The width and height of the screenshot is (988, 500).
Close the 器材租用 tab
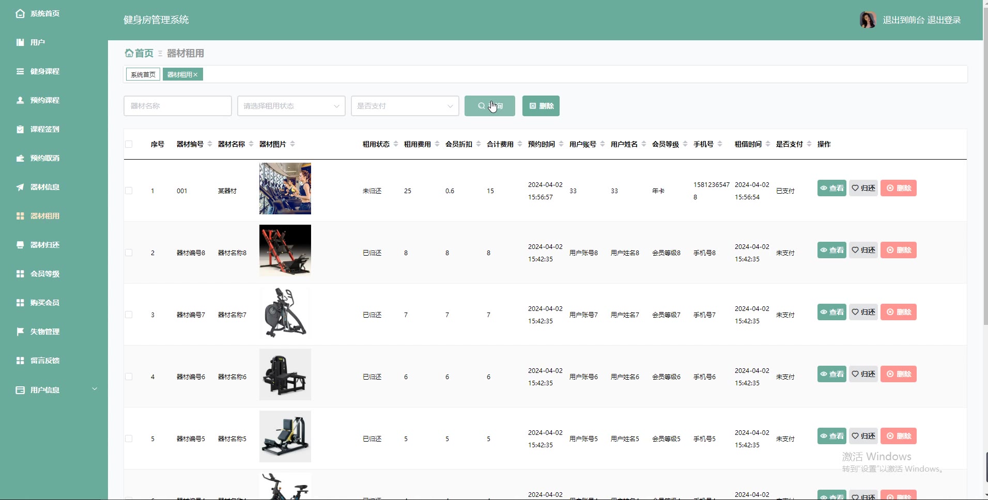195,75
